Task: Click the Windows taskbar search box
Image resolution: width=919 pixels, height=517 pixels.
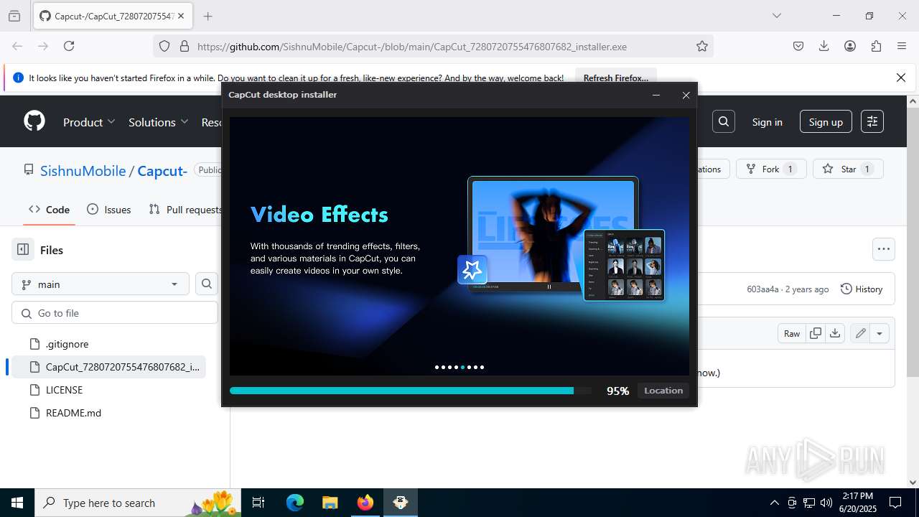Action: (138, 503)
